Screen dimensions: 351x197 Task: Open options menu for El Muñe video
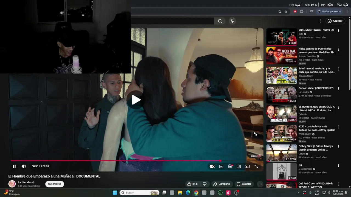pos(338,107)
